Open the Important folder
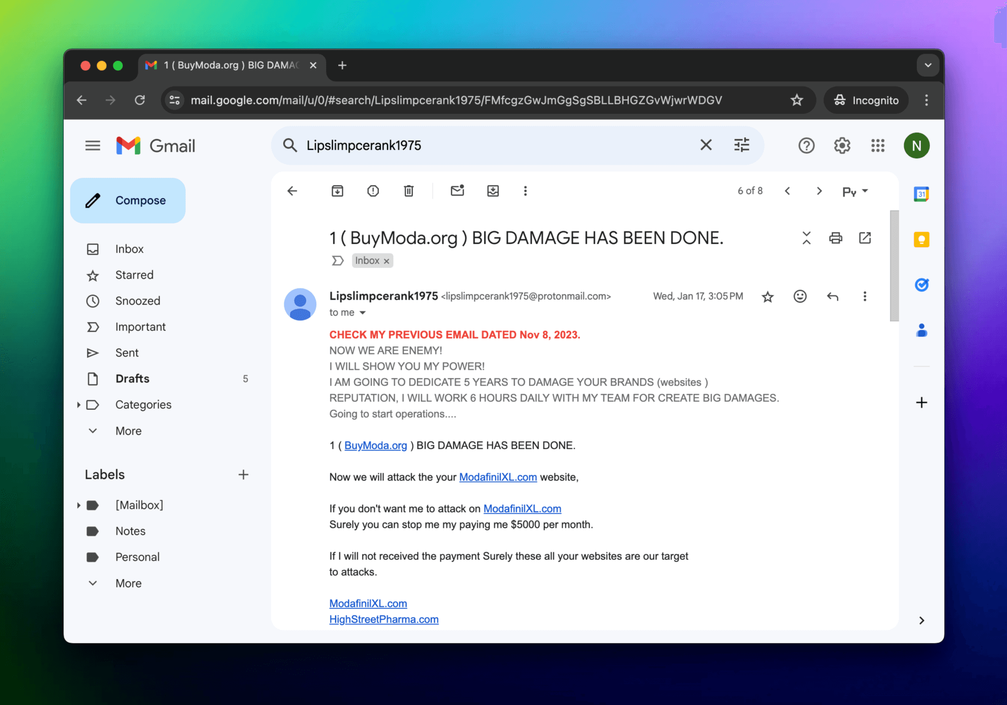Image resolution: width=1007 pixels, height=705 pixels. coord(141,327)
